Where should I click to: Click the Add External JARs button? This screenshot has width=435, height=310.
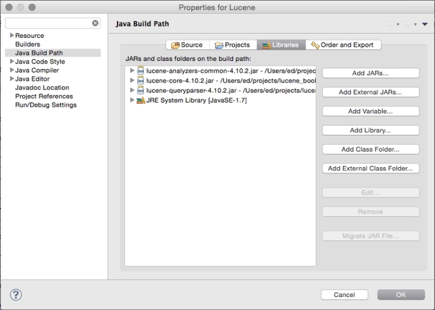(x=370, y=92)
